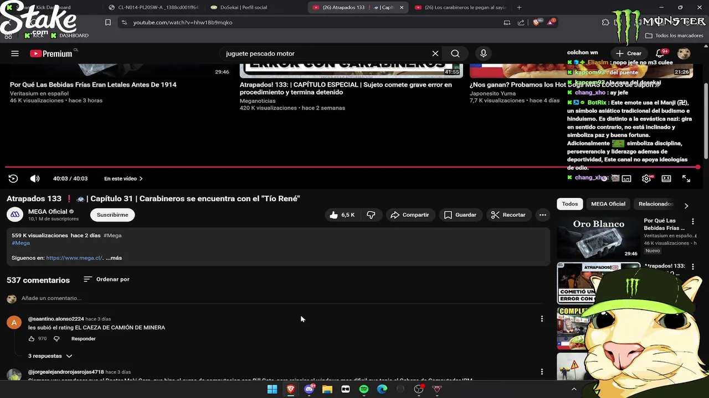Open a new browser tab
The image size is (709, 398).
tap(519, 8)
